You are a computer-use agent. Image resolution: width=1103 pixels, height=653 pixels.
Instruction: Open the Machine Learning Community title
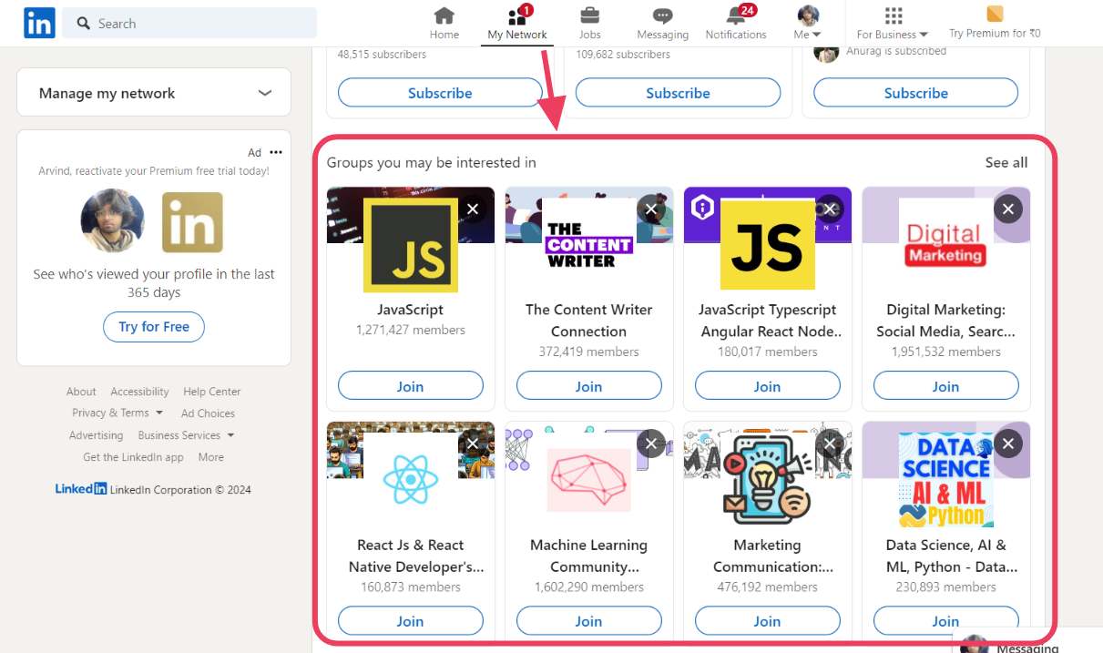[x=588, y=556]
